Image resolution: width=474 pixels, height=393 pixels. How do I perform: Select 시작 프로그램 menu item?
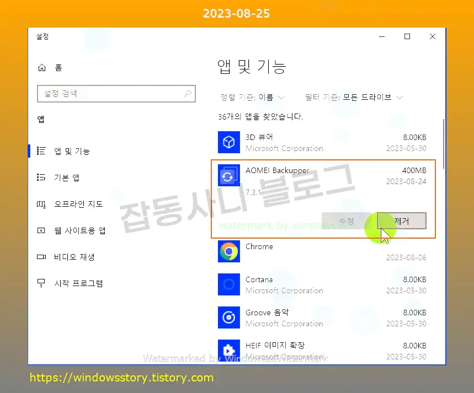pyautogui.click(x=78, y=283)
